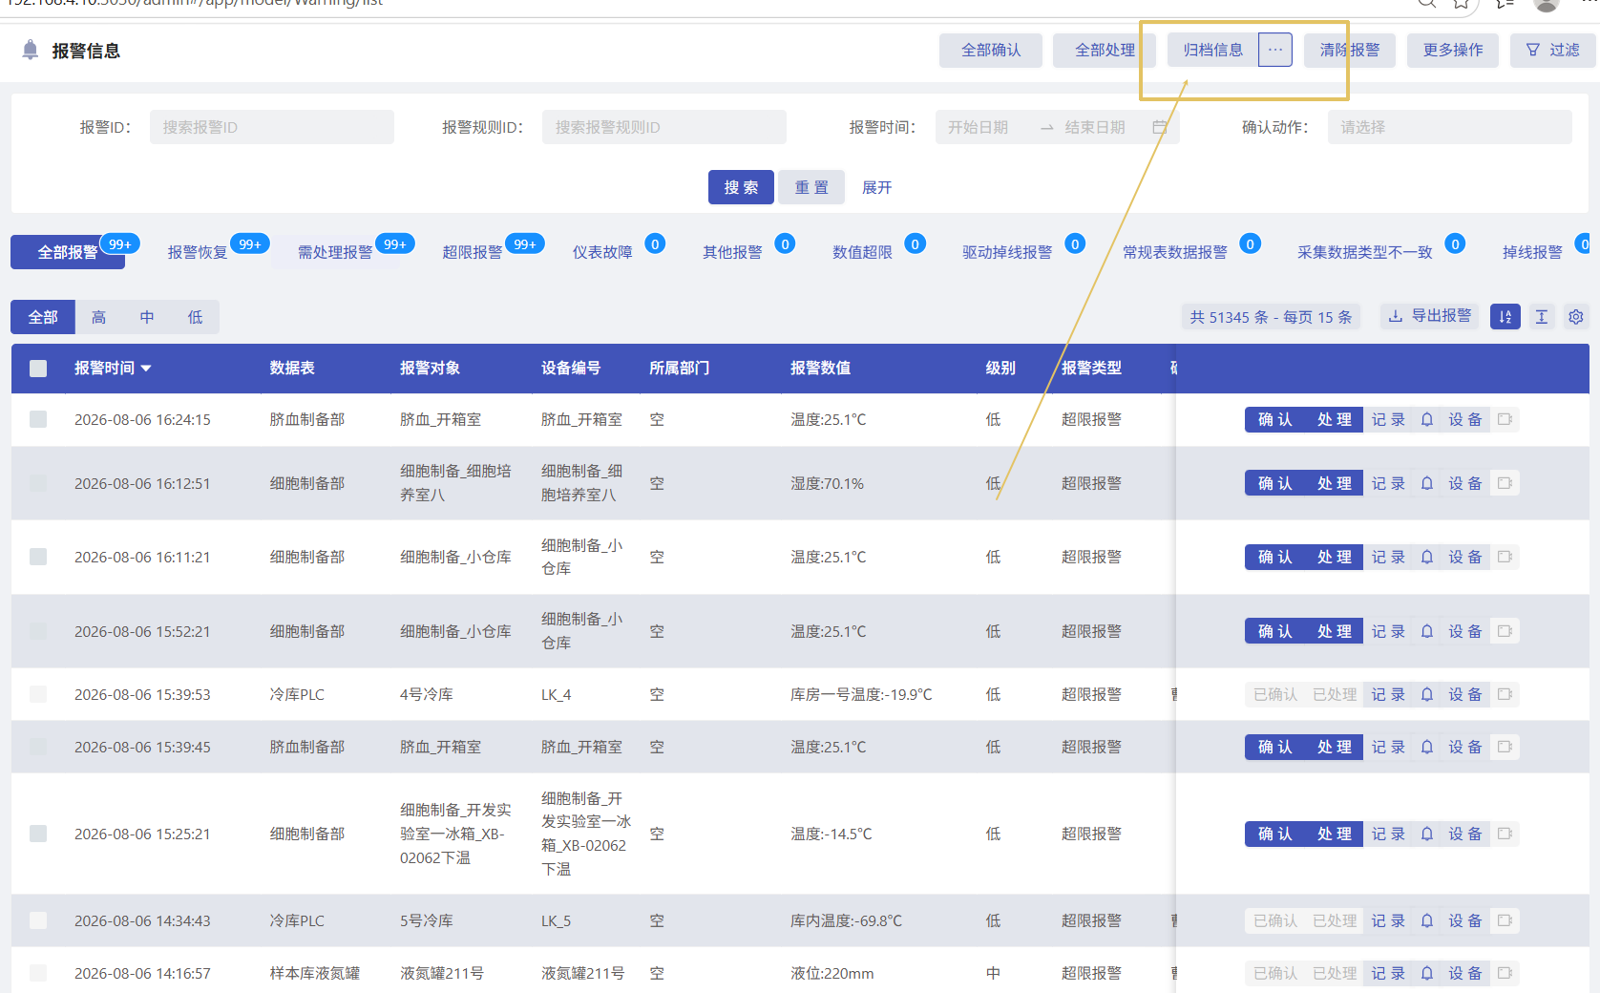Click video icon in 16:12:51 row
The width and height of the screenshot is (1600, 993).
[1505, 483]
